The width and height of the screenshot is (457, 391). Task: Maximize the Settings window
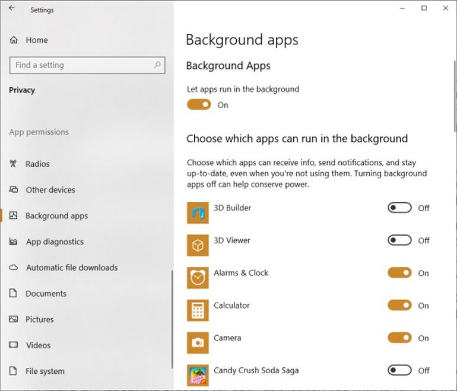pyautogui.click(x=424, y=8)
